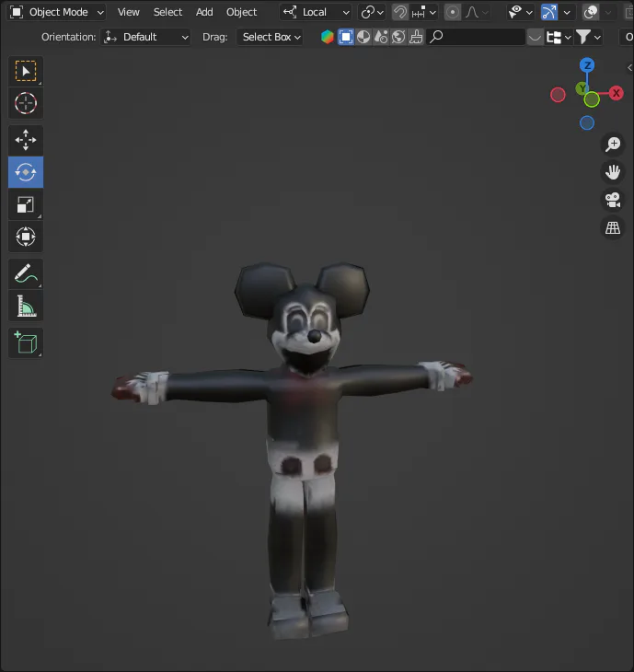
Task: Open the snap increment settings dropdown
Action: (423, 13)
